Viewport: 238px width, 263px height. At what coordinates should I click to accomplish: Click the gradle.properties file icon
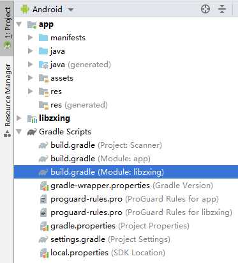pos(44,226)
